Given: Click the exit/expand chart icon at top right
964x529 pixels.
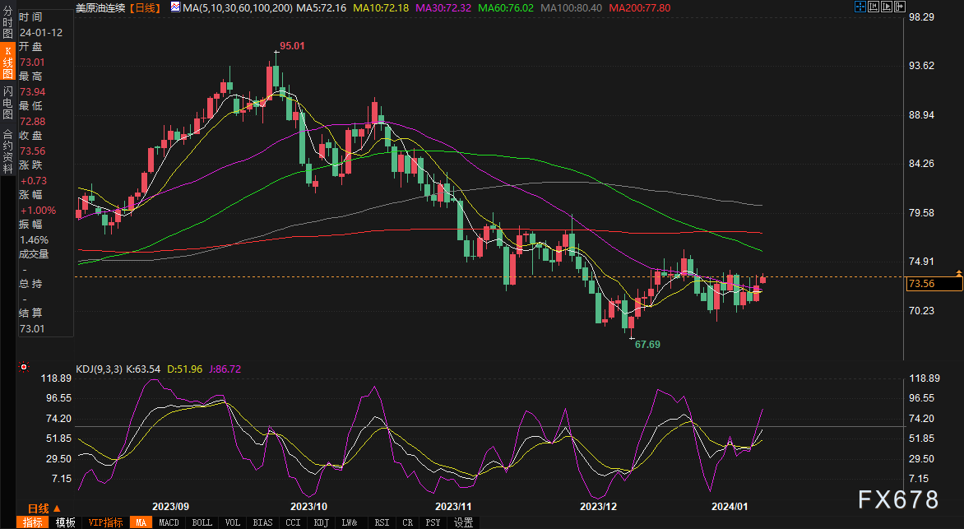Looking at the screenshot, I should pos(900,7).
